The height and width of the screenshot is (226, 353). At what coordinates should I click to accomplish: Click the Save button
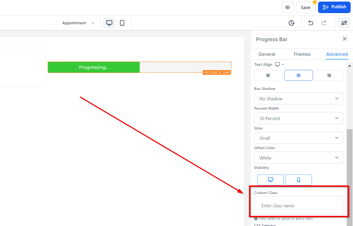[306, 7]
